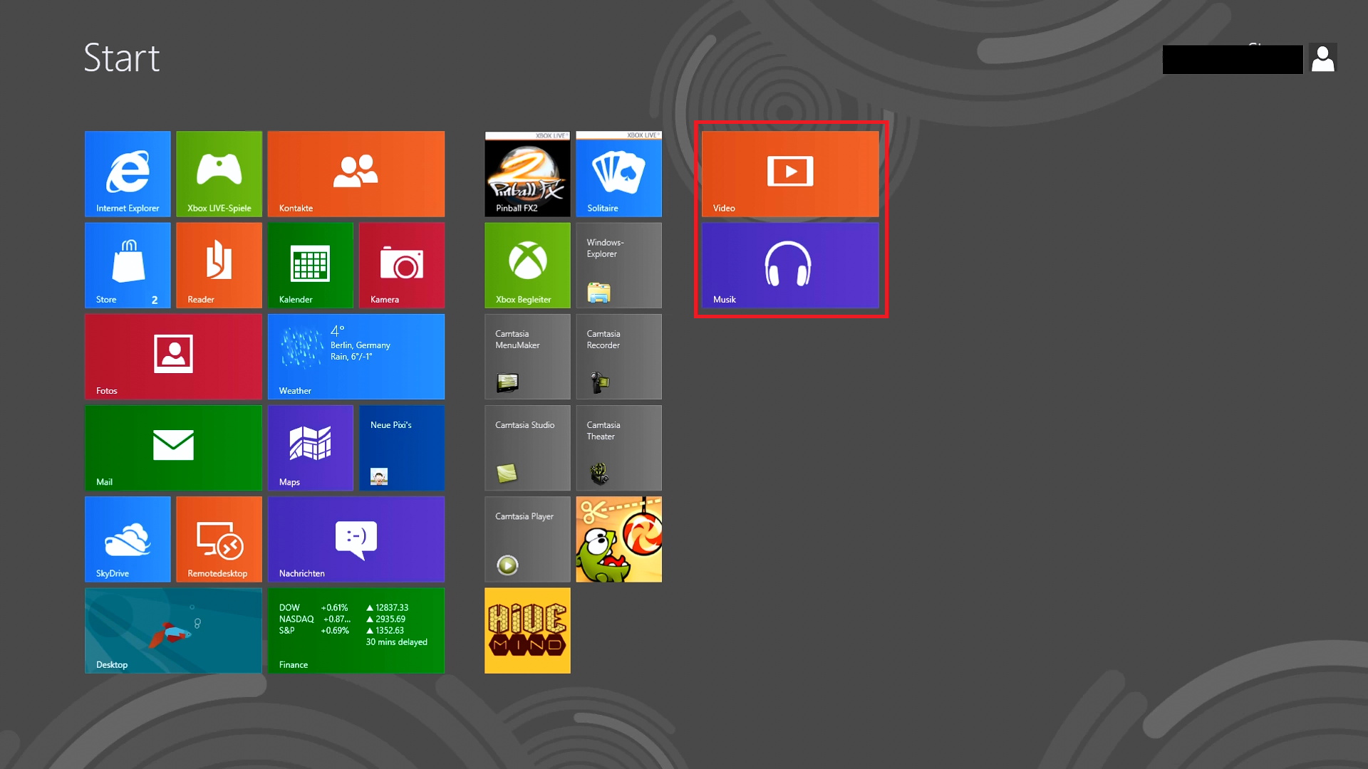Launch the Maps tile
Screen dimensions: 1368x769
coord(311,448)
